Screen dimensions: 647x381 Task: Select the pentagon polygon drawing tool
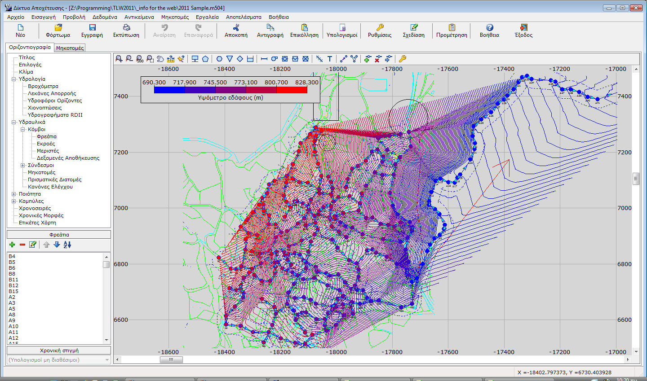pos(205,59)
